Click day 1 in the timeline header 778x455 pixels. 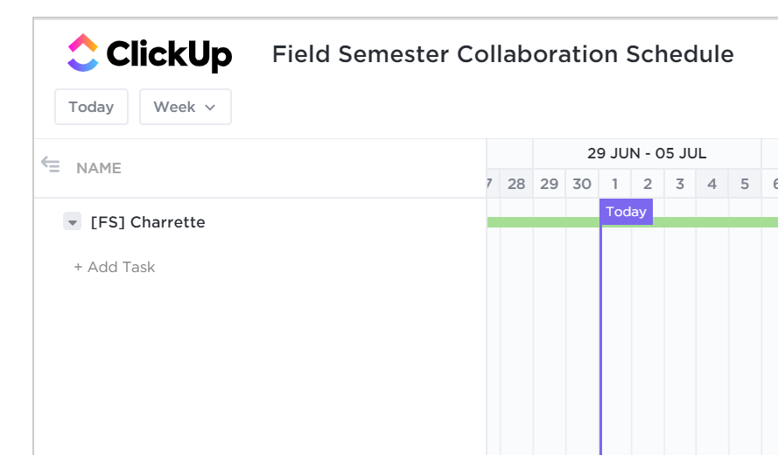click(x=614, y=184)
